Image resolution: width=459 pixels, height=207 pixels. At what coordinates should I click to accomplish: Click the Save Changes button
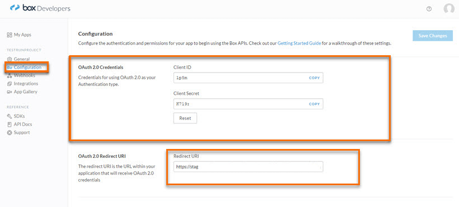433,36
